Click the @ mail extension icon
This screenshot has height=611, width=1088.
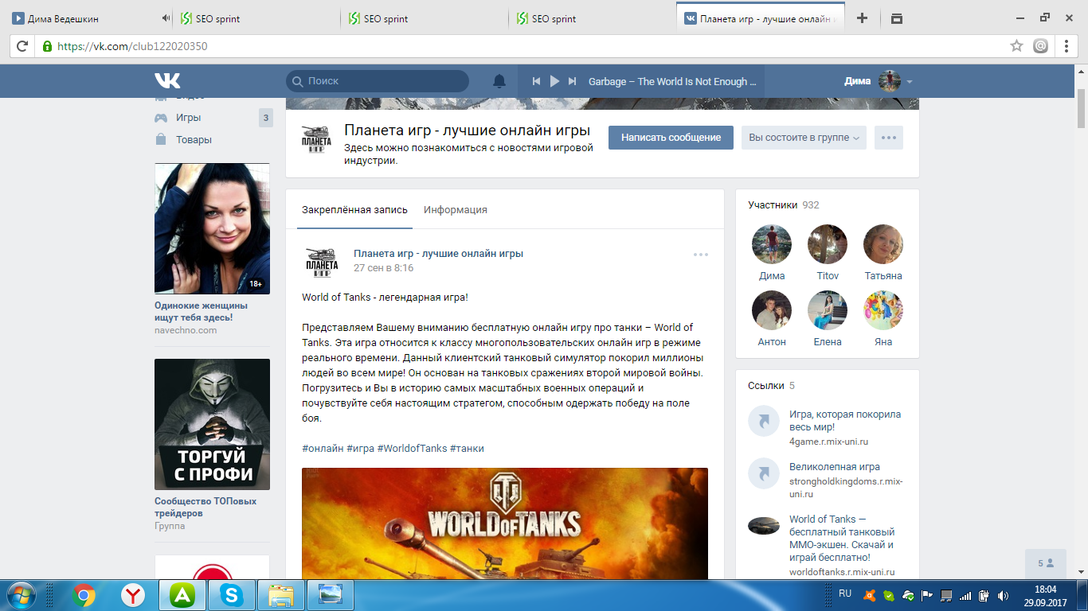pos(1040,46)
